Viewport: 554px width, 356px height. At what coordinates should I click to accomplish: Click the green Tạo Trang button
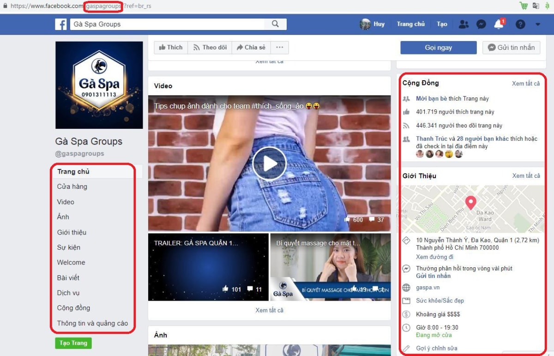tap(73, 343)
